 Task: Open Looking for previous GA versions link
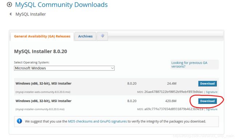point(189,64)
